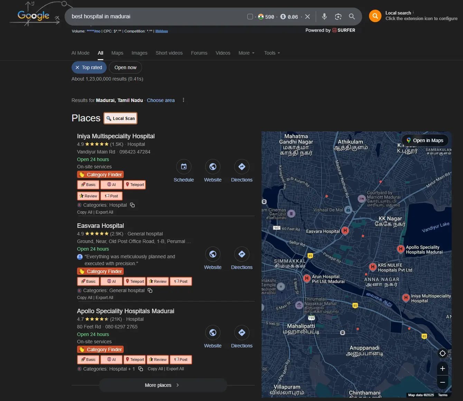The width and height of the screenshot is (463, 401).
Task: Tick the checkbox in the search bar
Action: pos(250,17)
